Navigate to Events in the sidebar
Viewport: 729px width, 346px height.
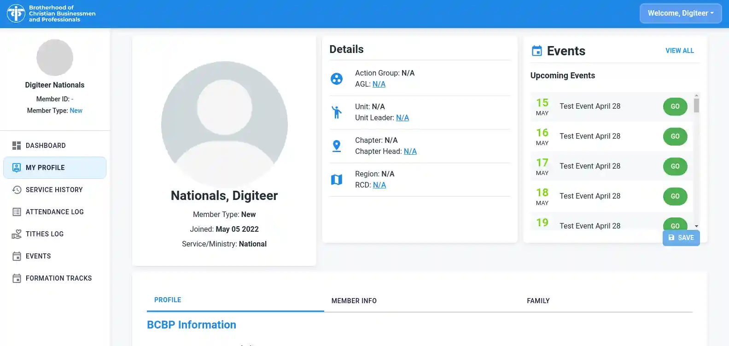click(55, 256)
